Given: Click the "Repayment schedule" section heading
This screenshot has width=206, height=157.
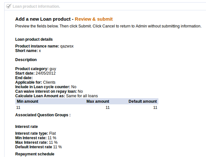Looking at the screenshot, I should coord(35,154).
